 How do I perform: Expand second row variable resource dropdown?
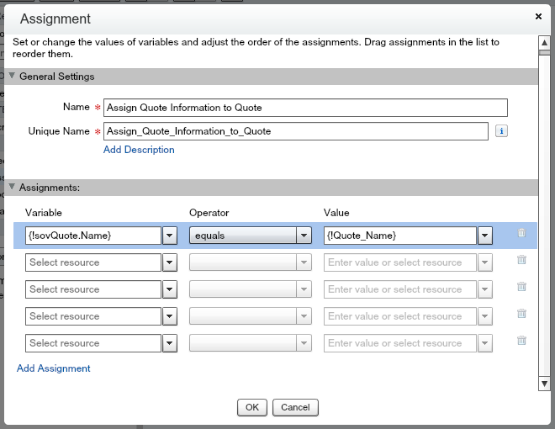169,262
